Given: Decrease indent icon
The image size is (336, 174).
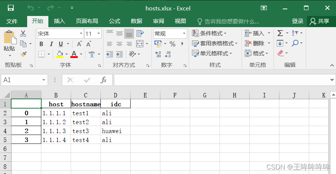Looking at the screenshot, I should point(110,54).
